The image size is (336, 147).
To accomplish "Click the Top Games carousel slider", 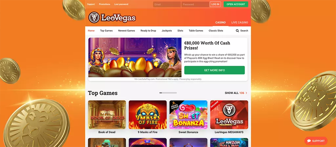I will point(168,93).
